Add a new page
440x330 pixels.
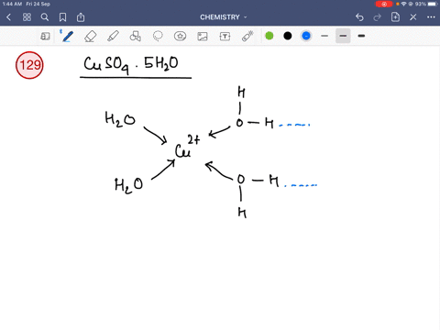pyautogui.click(x=395, y=17)
